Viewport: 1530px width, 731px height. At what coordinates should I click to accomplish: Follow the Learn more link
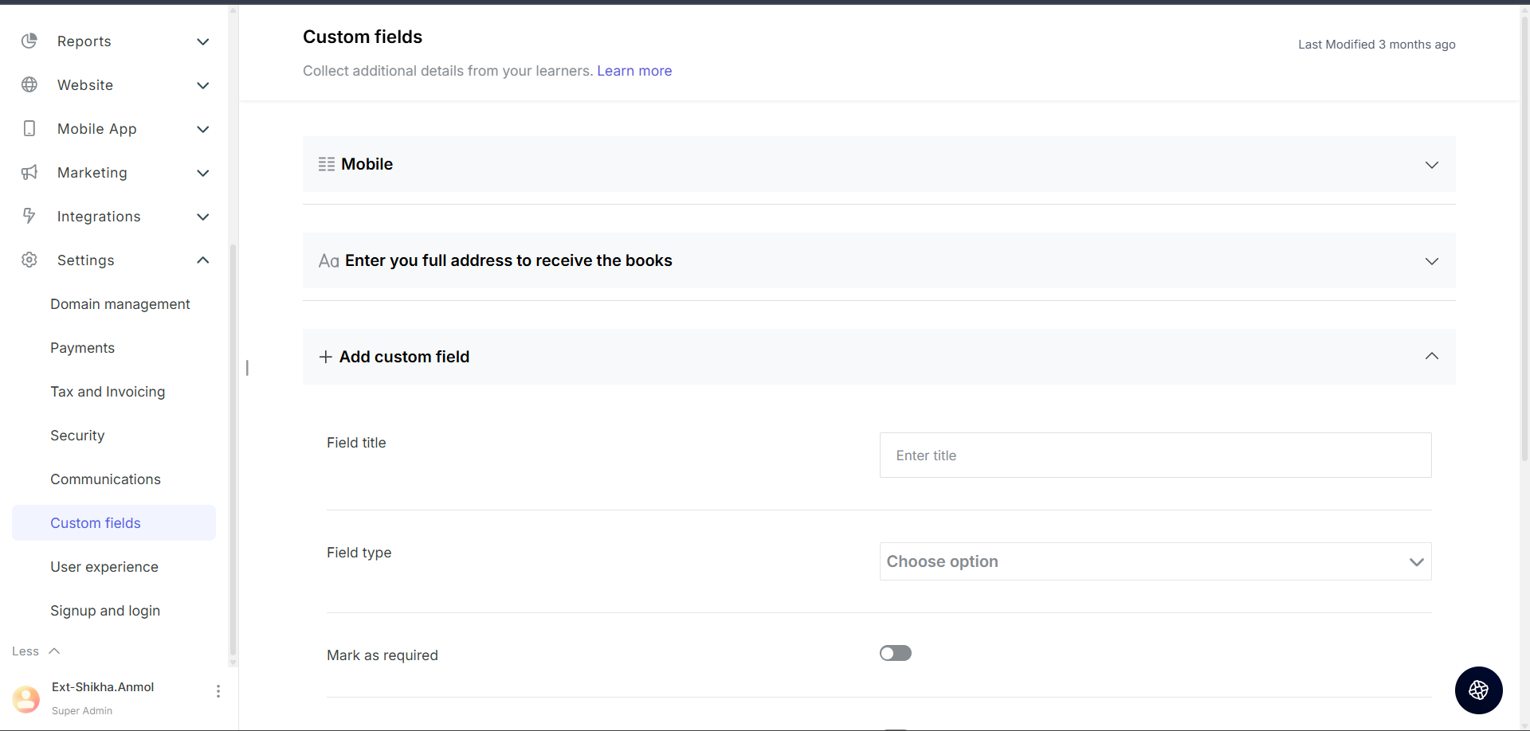pyautogui.click(x=634, y=71)
